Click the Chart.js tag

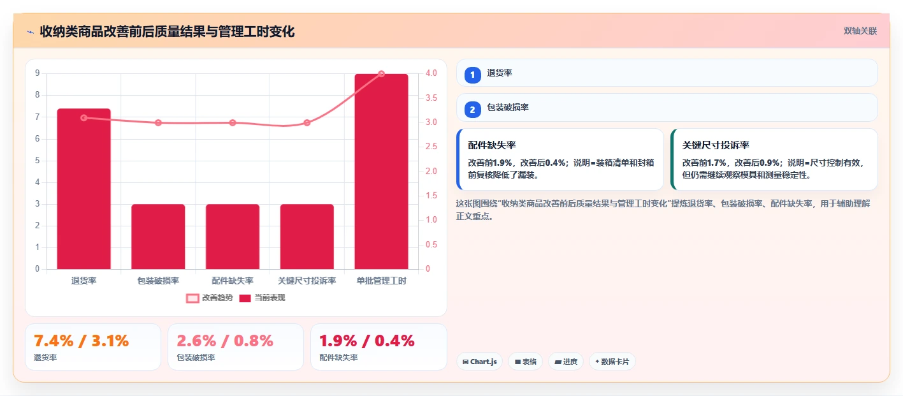479,362
